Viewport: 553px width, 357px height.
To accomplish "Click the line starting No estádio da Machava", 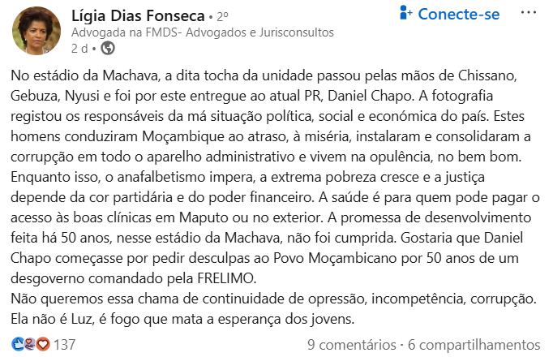I will tap(264, 75).
